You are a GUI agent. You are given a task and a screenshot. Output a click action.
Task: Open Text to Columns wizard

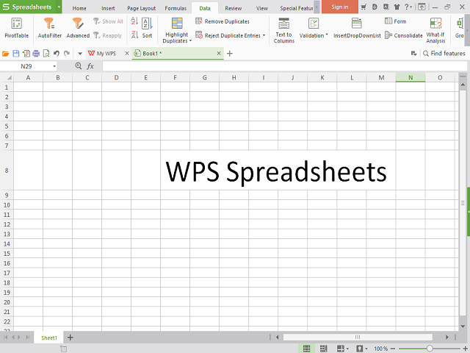point(284,30)
